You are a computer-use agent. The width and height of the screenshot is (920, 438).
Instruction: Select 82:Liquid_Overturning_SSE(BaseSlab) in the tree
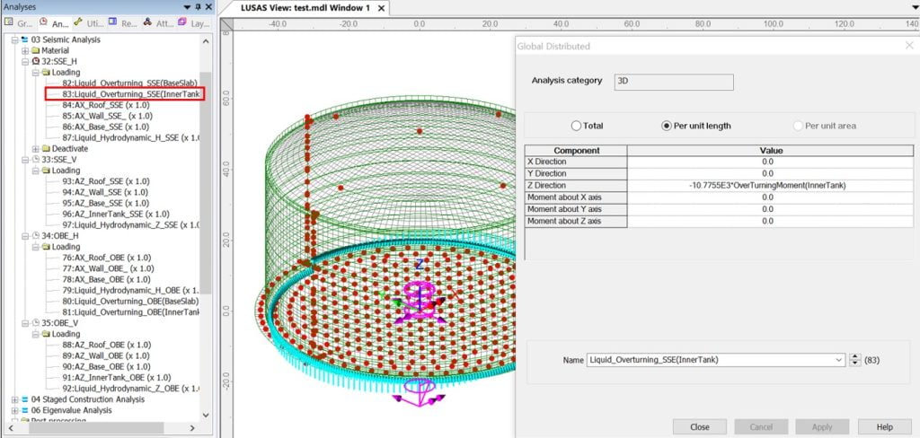tap(130, 83)
